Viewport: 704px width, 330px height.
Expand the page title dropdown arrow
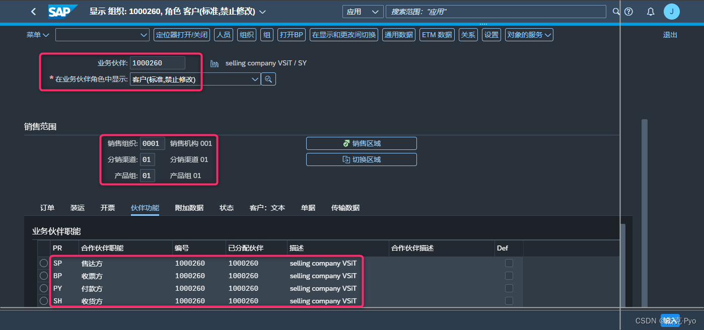click(x=262, y=12)
